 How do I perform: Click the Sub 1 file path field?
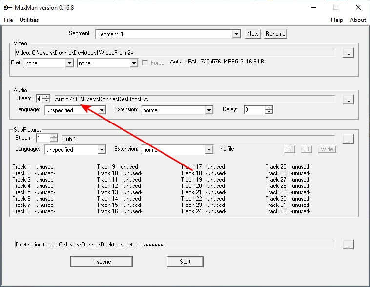[198, 139]
